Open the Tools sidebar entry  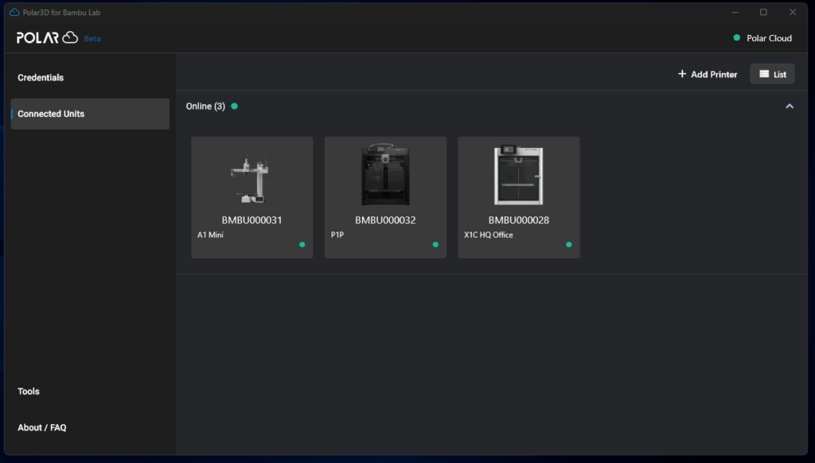click(29, 391)
